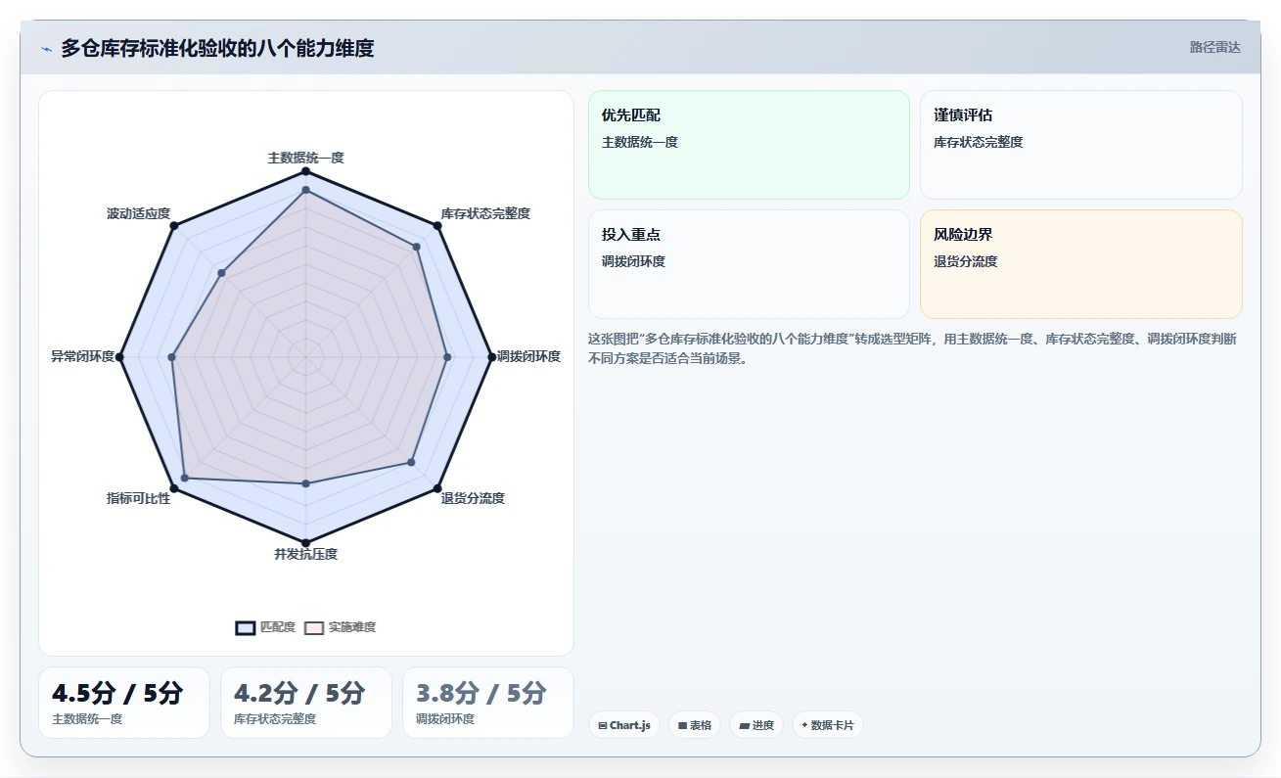The width and height of the screenshot is (1281, 778).
Task: Click the 并发抗压度 radar axis label
Action: [306, 554]
